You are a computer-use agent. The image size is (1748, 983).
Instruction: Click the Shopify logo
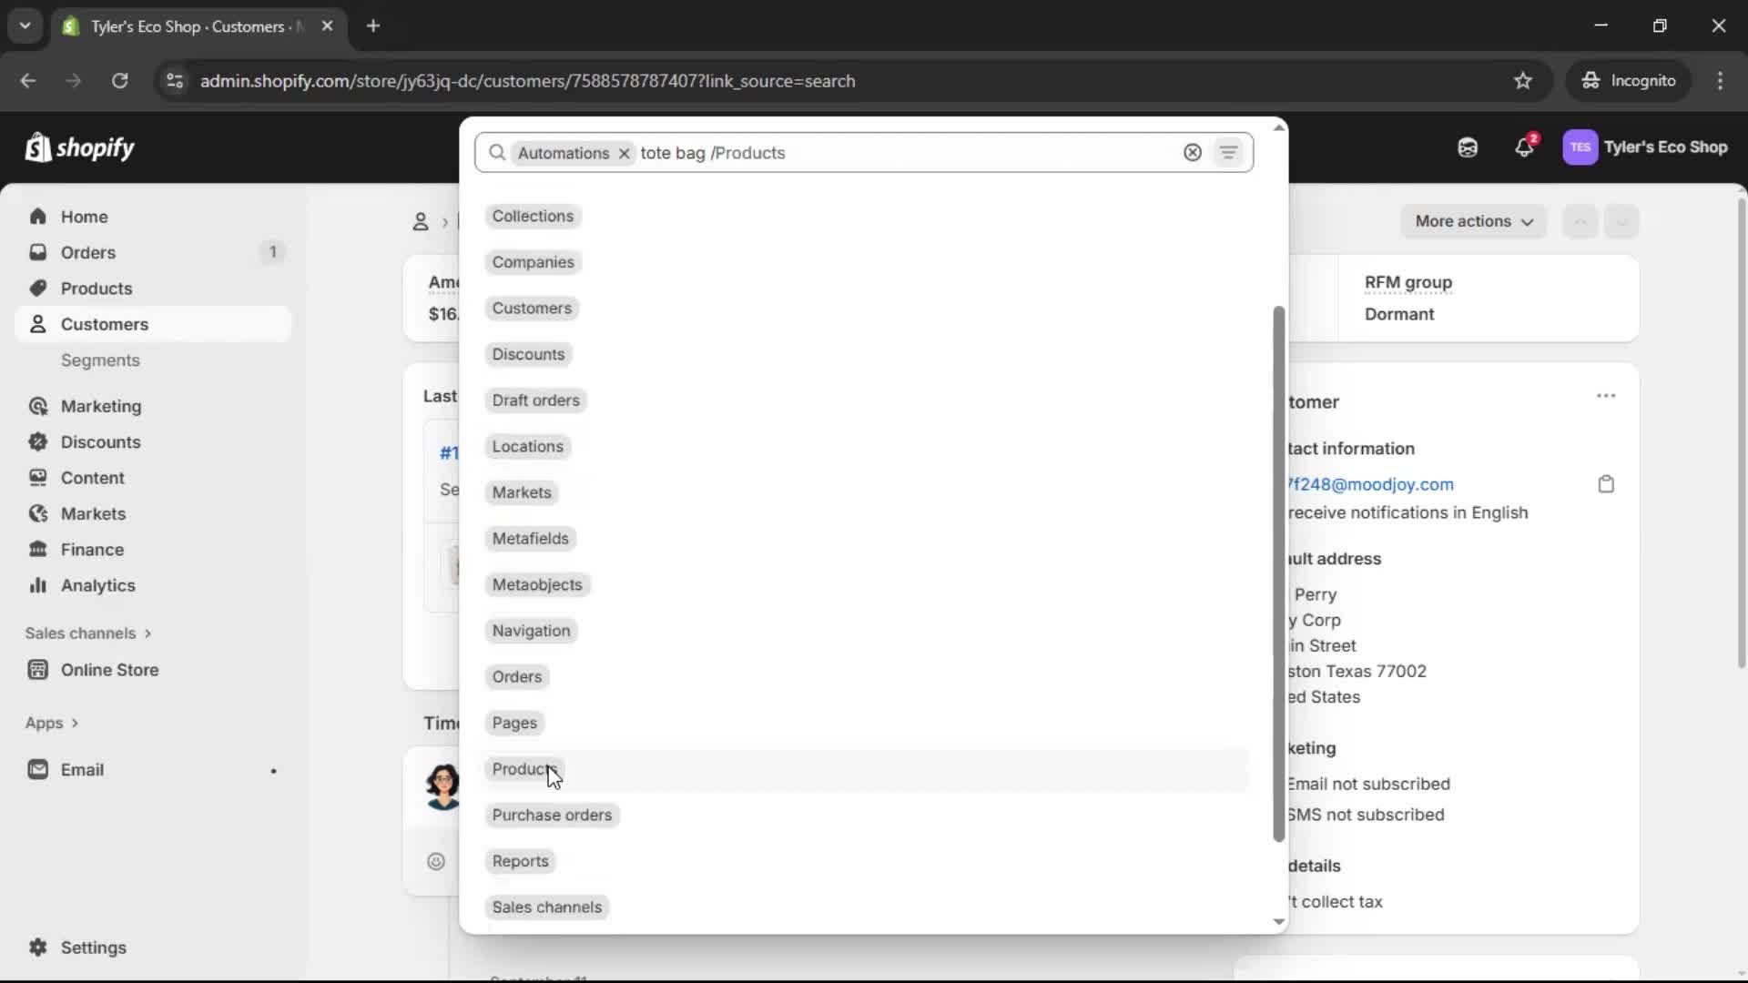pos(80,147)
